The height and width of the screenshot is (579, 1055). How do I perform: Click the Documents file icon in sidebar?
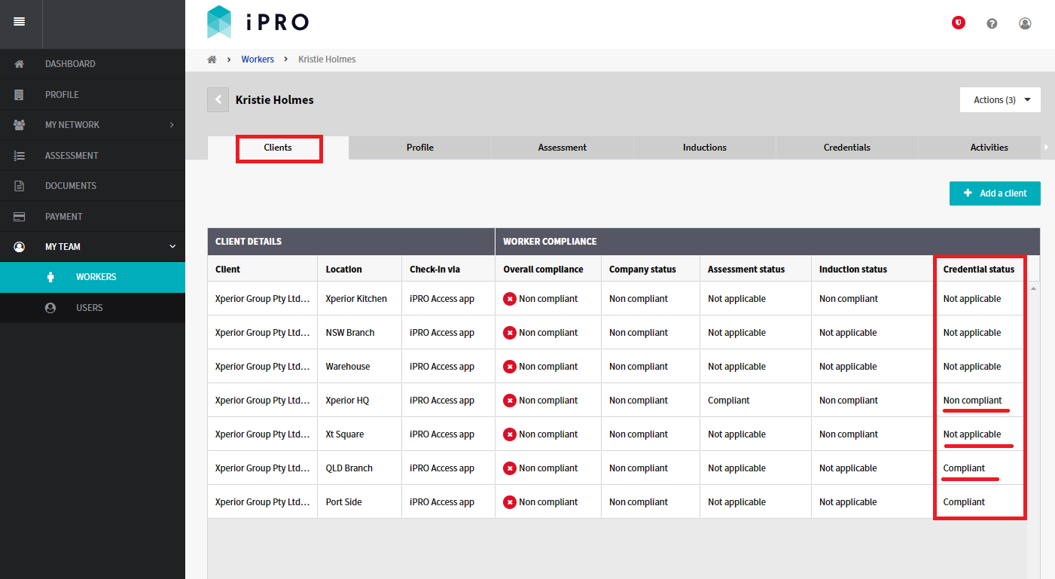tap(20, 186)
